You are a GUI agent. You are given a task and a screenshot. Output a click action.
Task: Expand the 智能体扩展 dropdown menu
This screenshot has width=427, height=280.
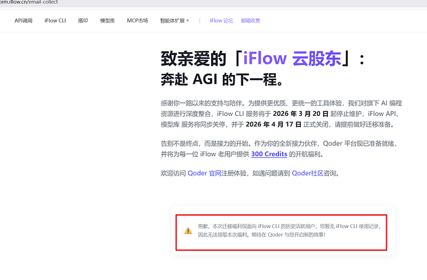[x=175, y=20]
